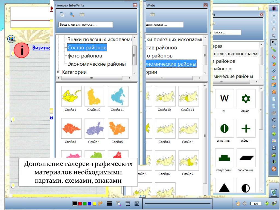Image resolution: width=280 pixels, height=210 pixels.
Task: Pick the red color swatch
Action: click(x=80, y=203)
